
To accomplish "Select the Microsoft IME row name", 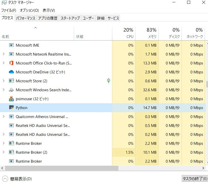I will coord(27,45).
